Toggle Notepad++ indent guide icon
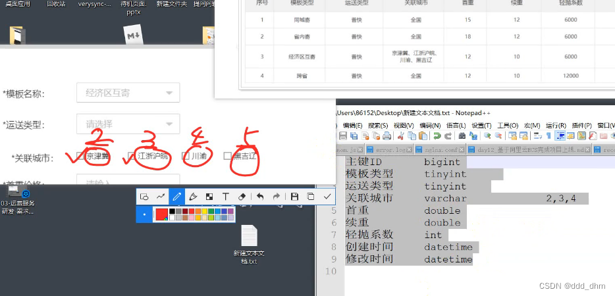615x296 pixels. click(x=560, y=136)
